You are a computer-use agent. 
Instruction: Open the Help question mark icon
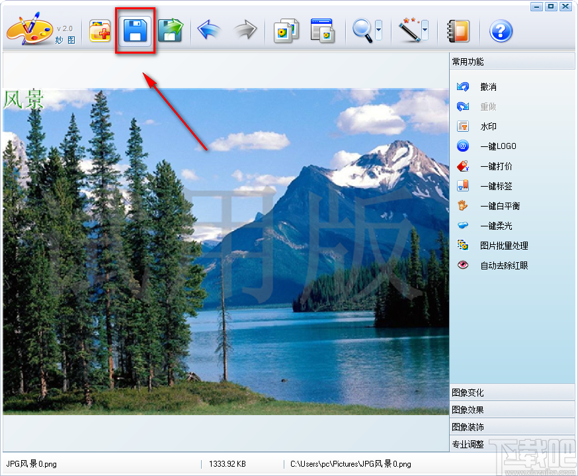point(501,30)
